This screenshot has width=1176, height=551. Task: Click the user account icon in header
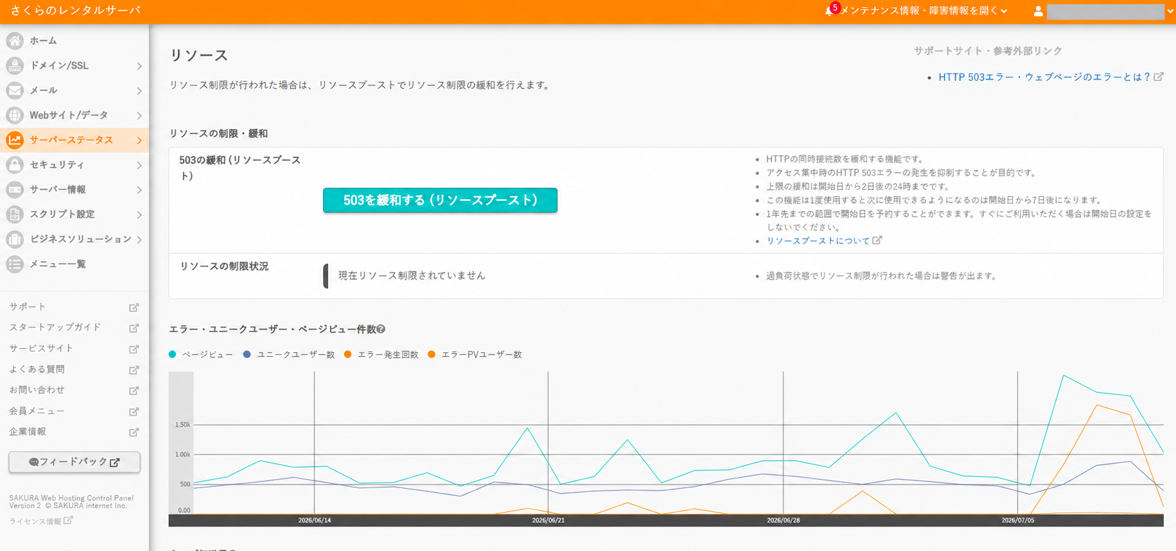(x=1038, y=11)
